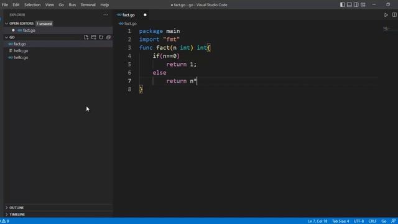398x224 pixels.
Task: Click the EXPLORER panel title
Action: [17, 15]
